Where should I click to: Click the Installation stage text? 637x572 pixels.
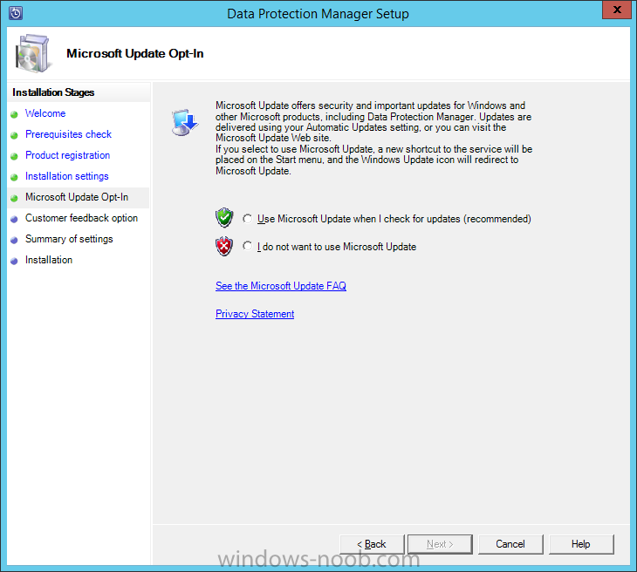pos(49,260)
